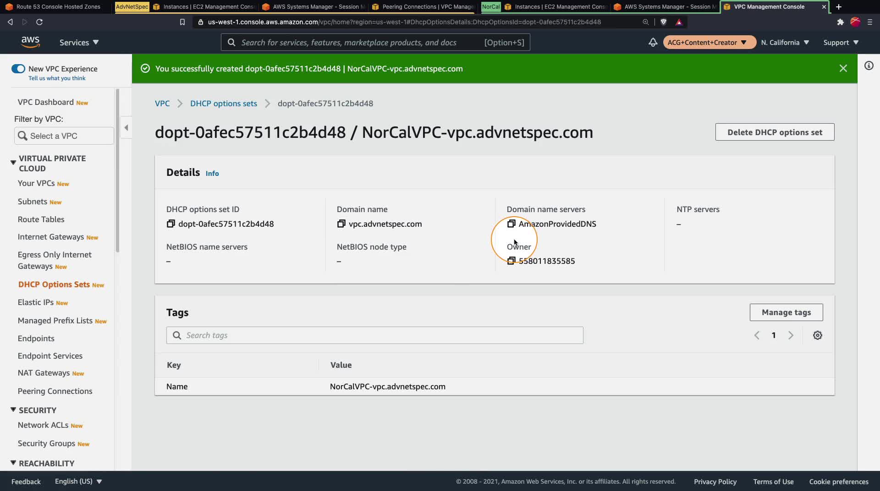Viewport: 880px width, 491px height.
Task: Navigate to DHCP options sets breadcrumb
Action: click(224, 104)
